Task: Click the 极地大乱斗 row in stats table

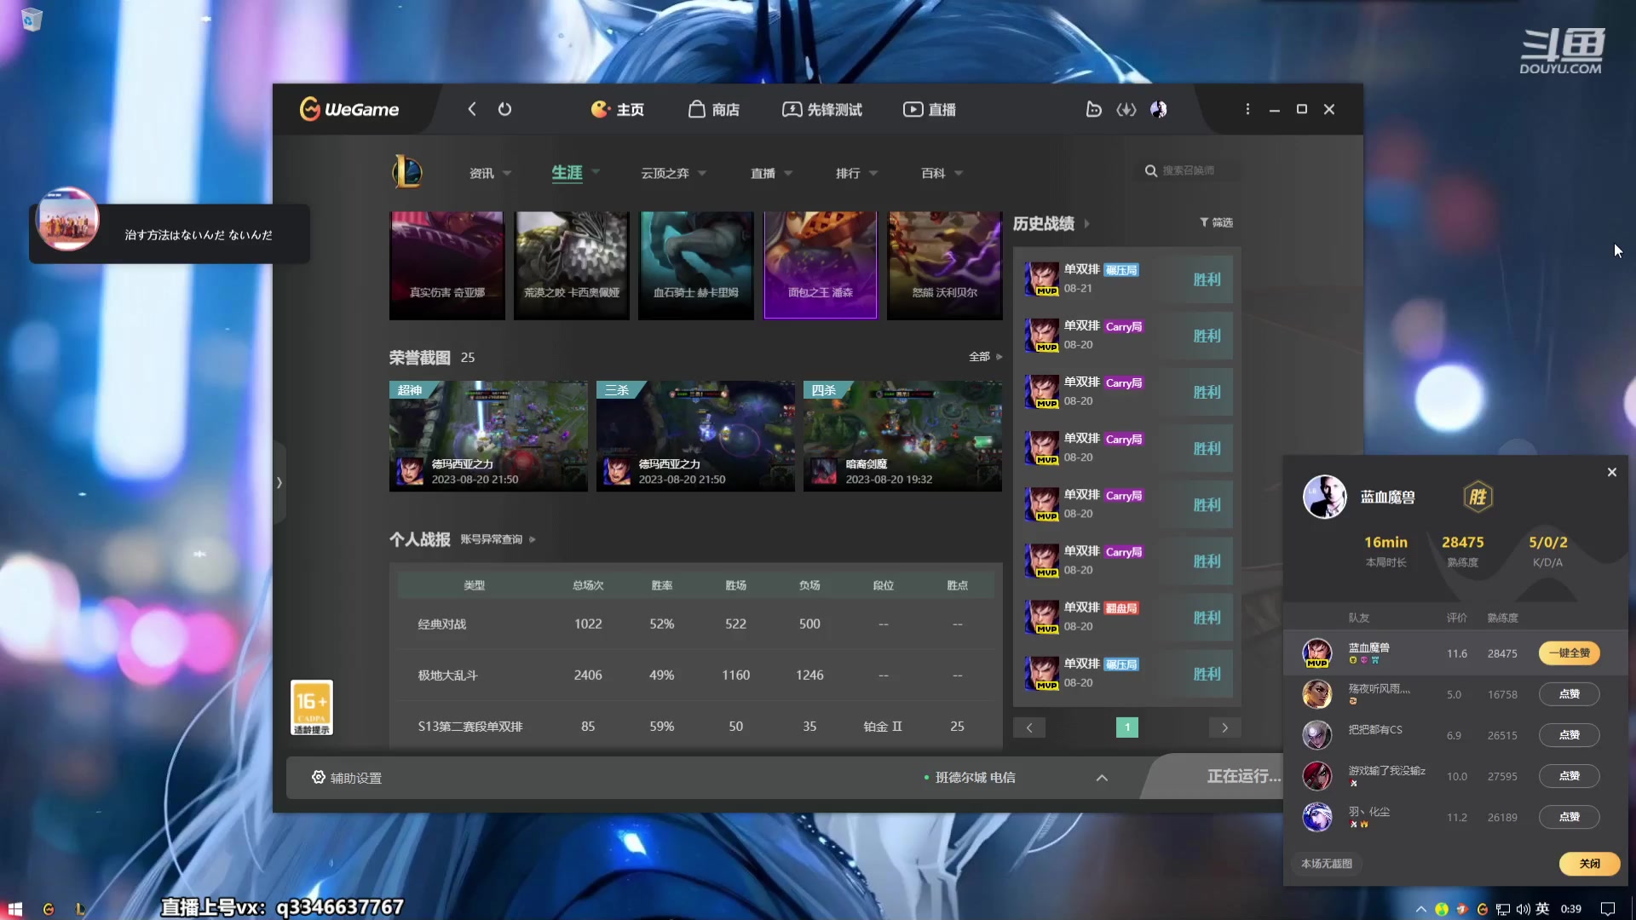Action: pos(694,675)
